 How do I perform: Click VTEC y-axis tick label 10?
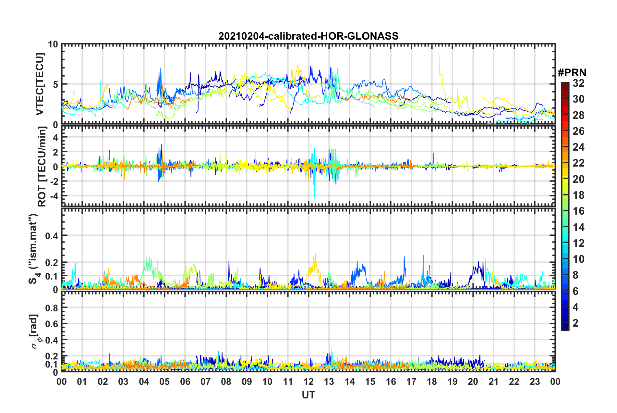[53, 44]
